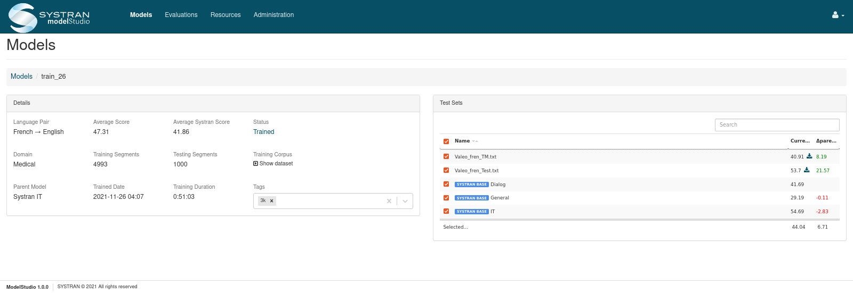This screenshot has width=853, height=293.
Task: Open the user account menu icon
Action: (838, 15)
